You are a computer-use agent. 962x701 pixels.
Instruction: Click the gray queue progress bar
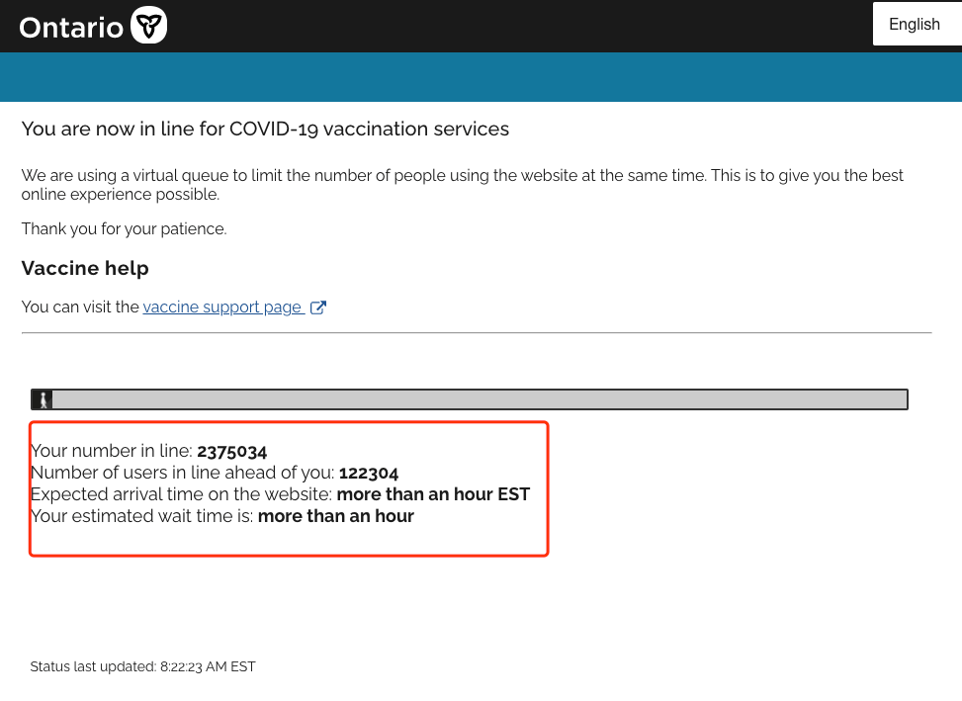[x=470, y=399]
